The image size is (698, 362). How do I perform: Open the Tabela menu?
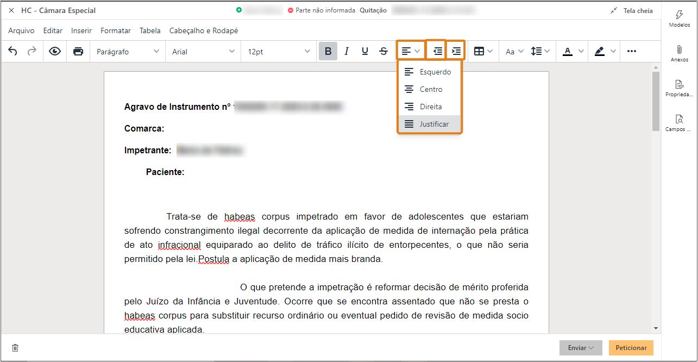(x=150, y=30)
